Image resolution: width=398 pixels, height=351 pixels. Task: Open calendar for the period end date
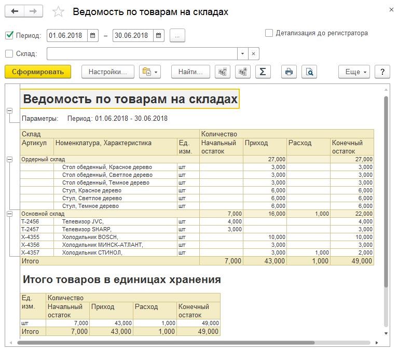click(159, 35)
